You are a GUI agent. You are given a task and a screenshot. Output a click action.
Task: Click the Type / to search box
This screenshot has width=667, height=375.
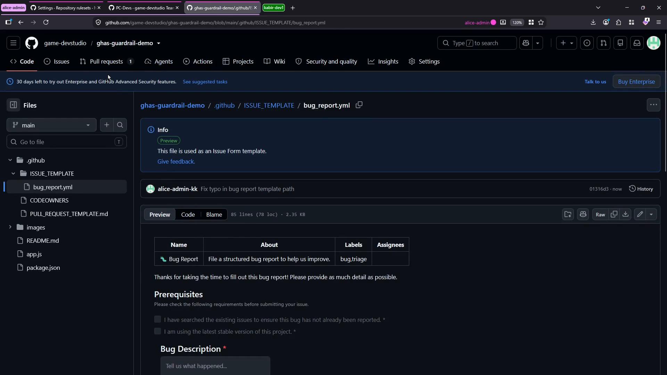click(x=477, y=43)
